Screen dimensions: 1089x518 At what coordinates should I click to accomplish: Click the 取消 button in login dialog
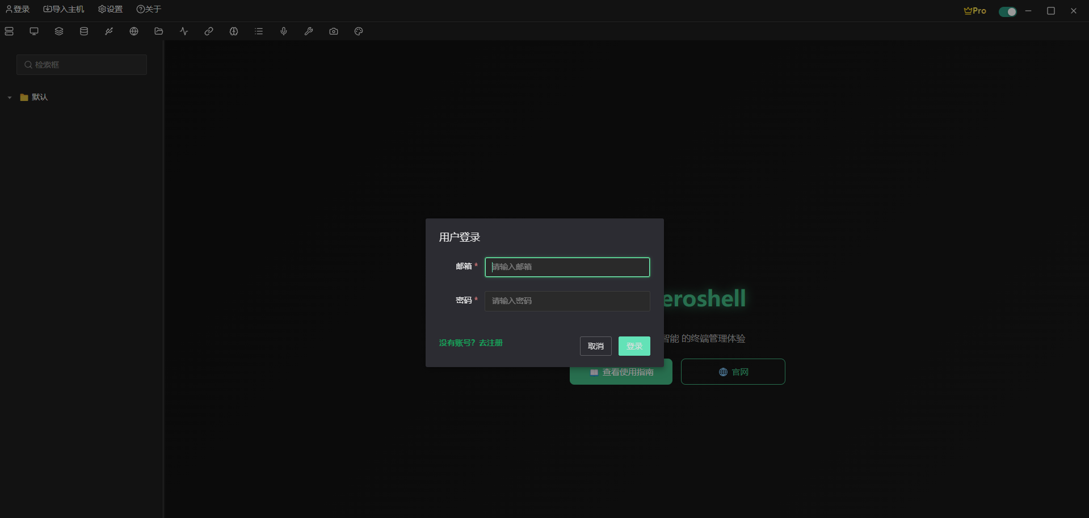[x=595, y=346]
